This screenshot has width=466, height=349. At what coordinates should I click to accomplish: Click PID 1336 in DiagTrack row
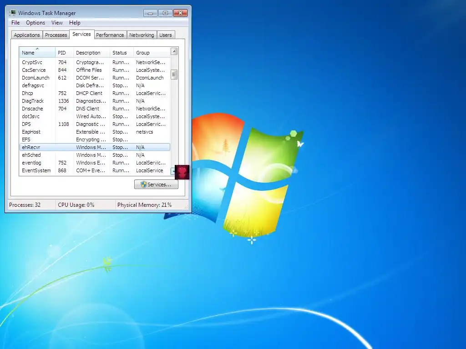(x=63, y=101)
